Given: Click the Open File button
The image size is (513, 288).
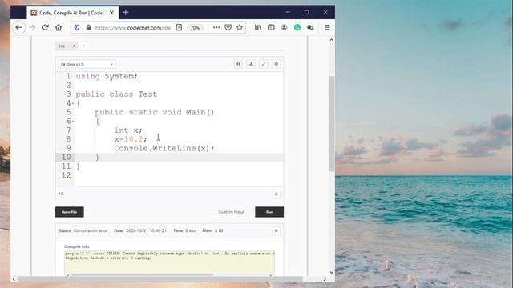Looking at the screenshot, I should [70, 212].
